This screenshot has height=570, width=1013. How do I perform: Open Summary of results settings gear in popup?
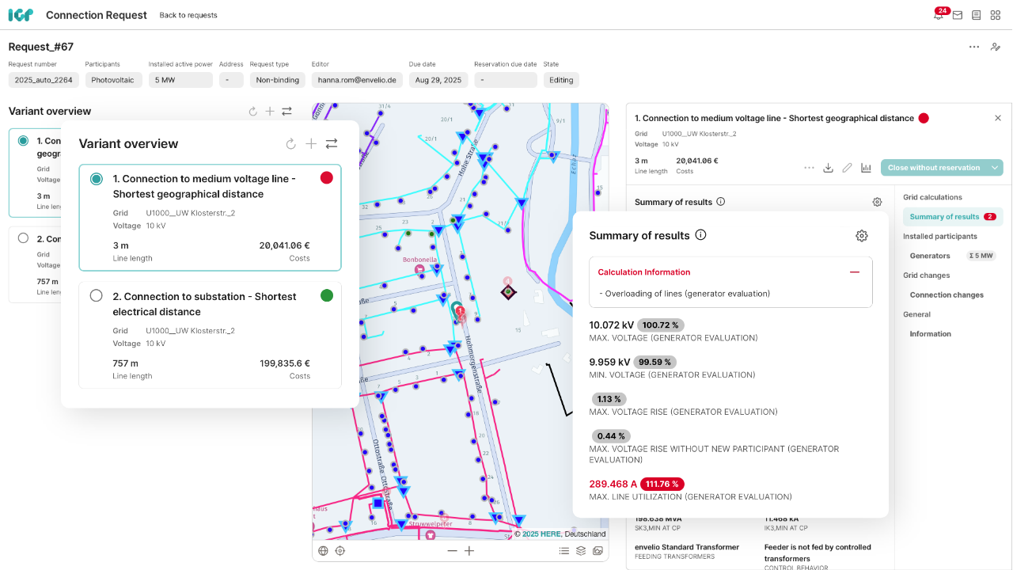coord(862,236)
